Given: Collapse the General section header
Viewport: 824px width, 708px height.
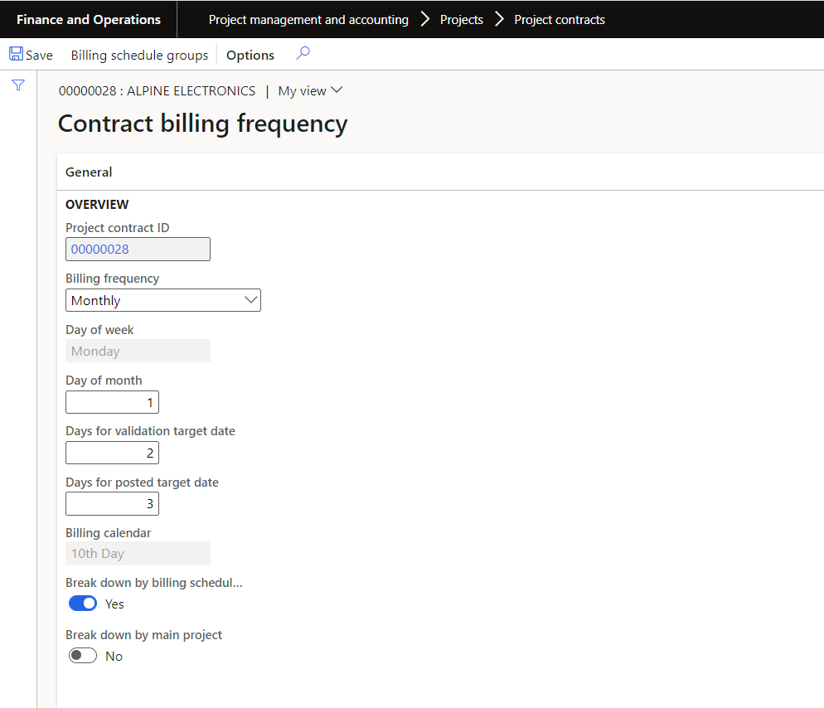Looking at the screenshot, I should pyautogui.click(x=89, y=172).
